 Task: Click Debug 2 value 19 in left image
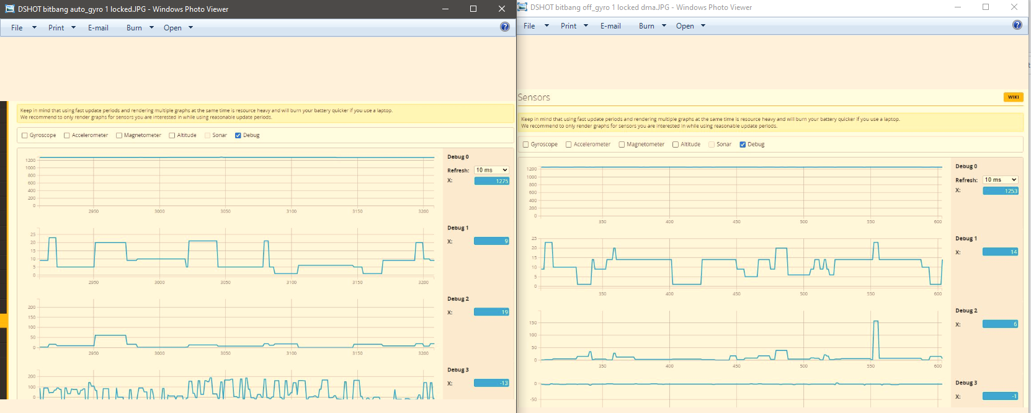(x=491, y=312)
